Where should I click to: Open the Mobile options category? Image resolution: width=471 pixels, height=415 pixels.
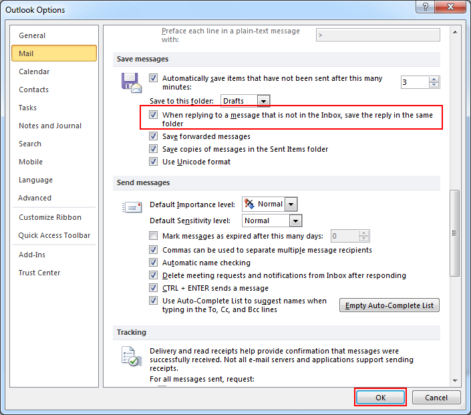tap(54, 162)
